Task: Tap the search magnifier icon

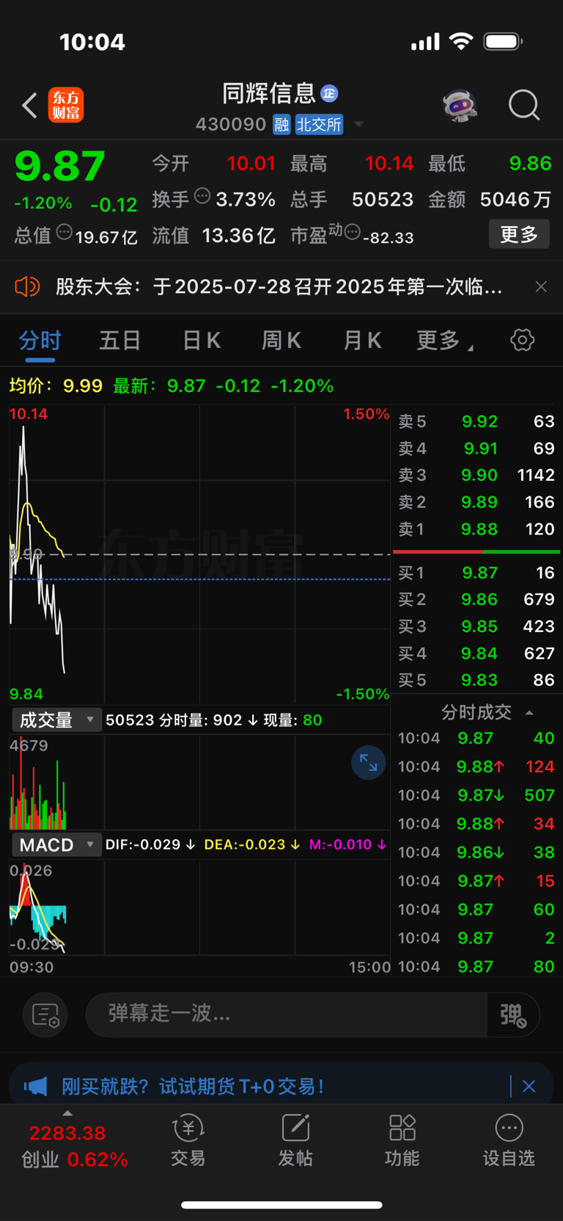Action: [x=524, y=105]
